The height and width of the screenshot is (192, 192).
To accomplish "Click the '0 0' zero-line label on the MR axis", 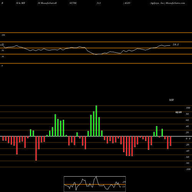I will (188, 139).
